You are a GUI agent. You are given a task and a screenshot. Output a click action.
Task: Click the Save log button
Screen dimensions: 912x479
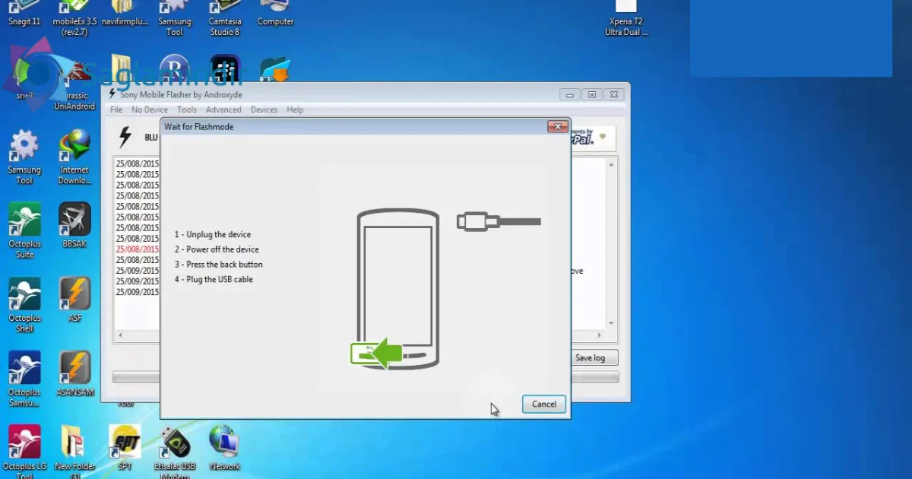[595, 357]
